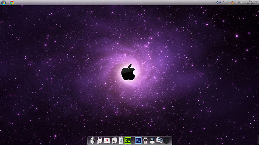Open the network connection tray icon
Image resolution: width=259 pixels, height=145 pixels.
pos(239,3)
